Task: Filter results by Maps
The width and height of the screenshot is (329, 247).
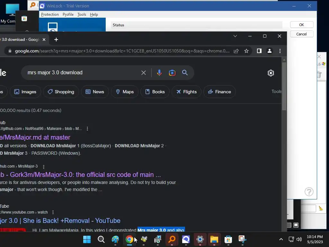Action: point(125,92)
